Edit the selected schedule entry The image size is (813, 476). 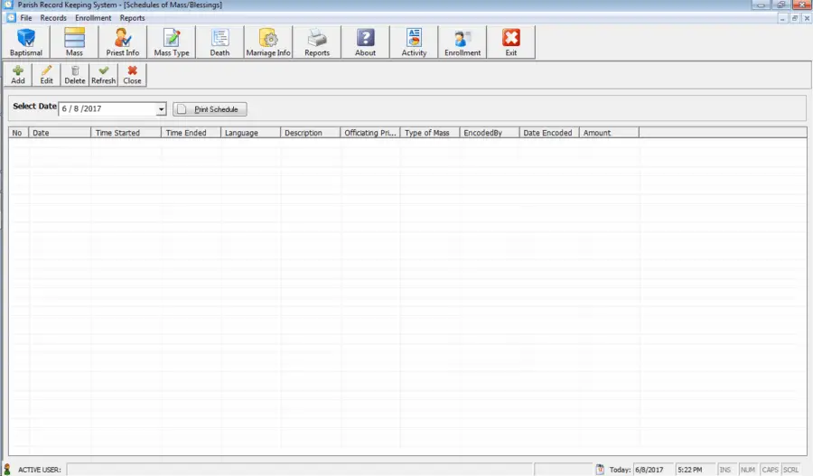(47, 75)
